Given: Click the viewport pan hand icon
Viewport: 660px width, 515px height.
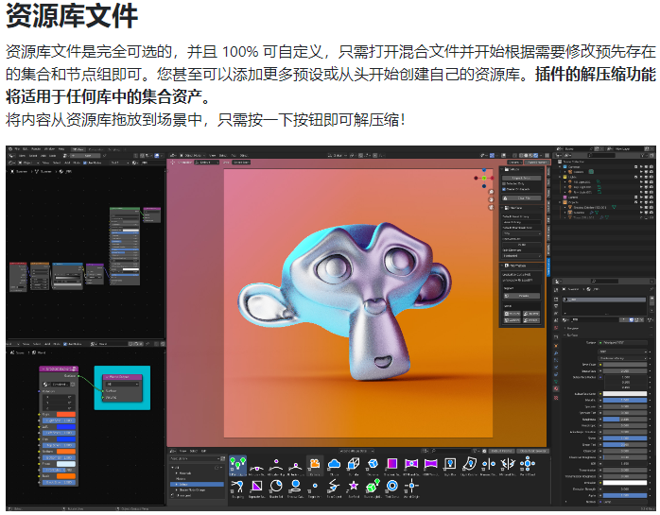Looking at the screenshot, I should pos(491,199).
